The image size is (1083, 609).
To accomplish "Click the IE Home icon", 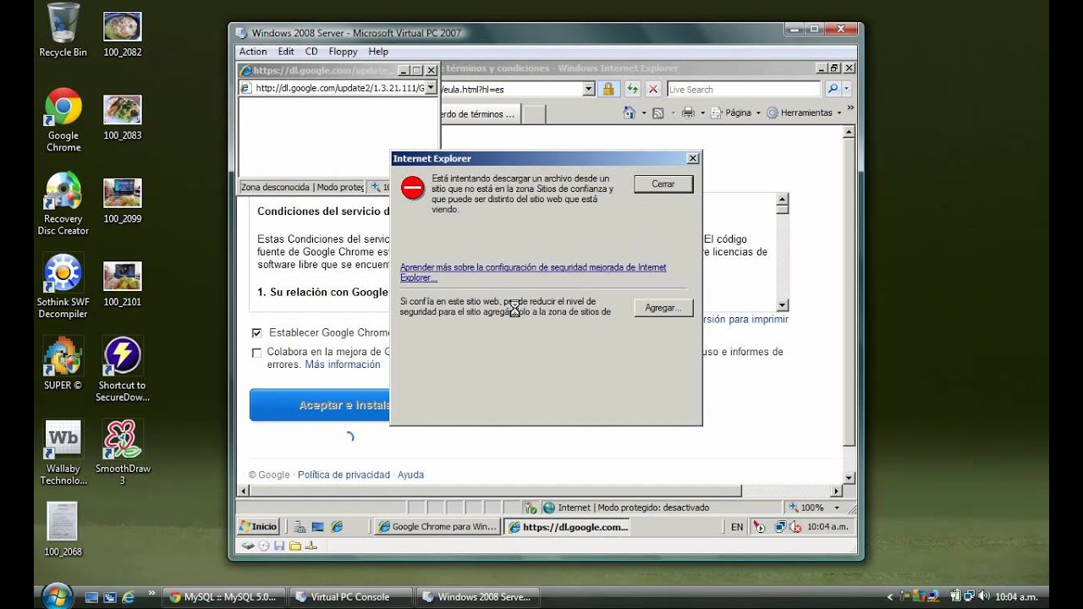I will tap(629, 112).
